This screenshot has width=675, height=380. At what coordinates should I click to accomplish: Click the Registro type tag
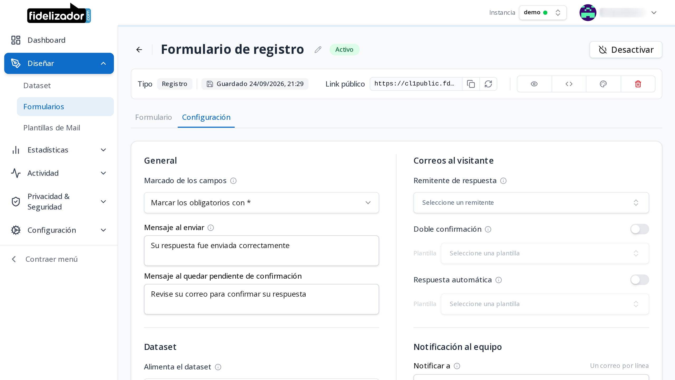pos(175,84)
